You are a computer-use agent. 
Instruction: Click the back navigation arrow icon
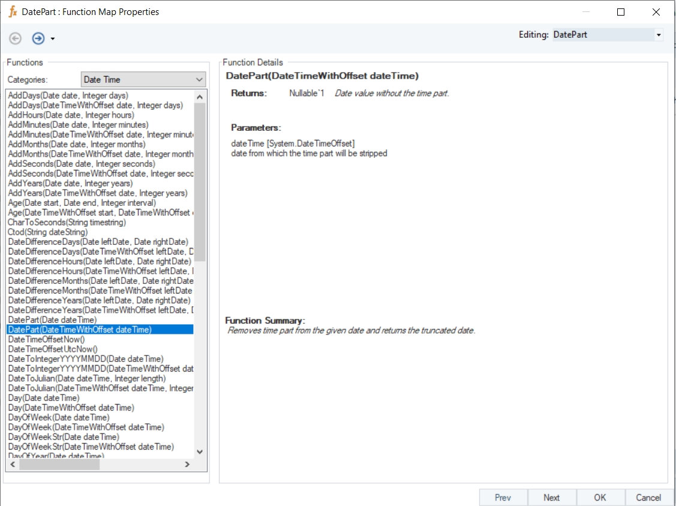point(16,38)
